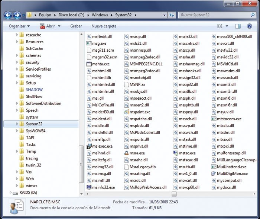Select the file msshavmsg.dll

(x=189, y=64)
